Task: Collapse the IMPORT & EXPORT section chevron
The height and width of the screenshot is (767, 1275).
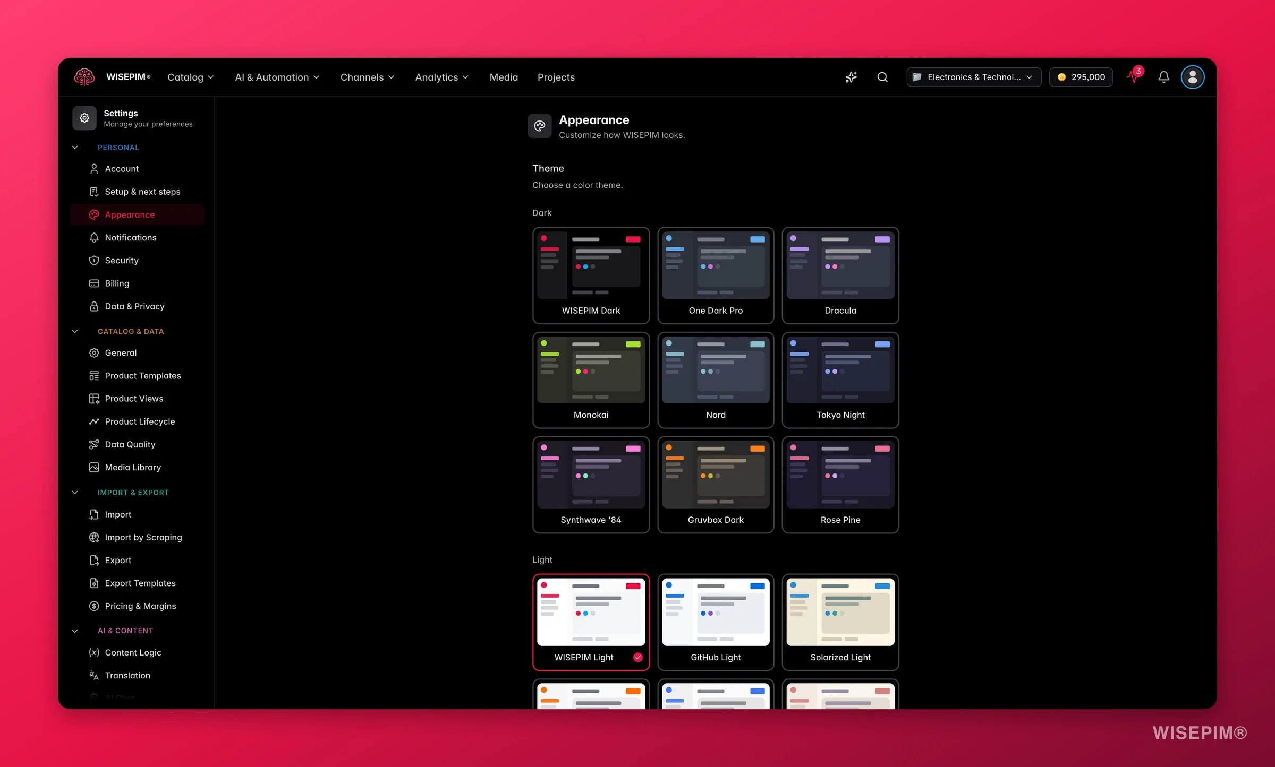Action: click(x=75, y=493)
